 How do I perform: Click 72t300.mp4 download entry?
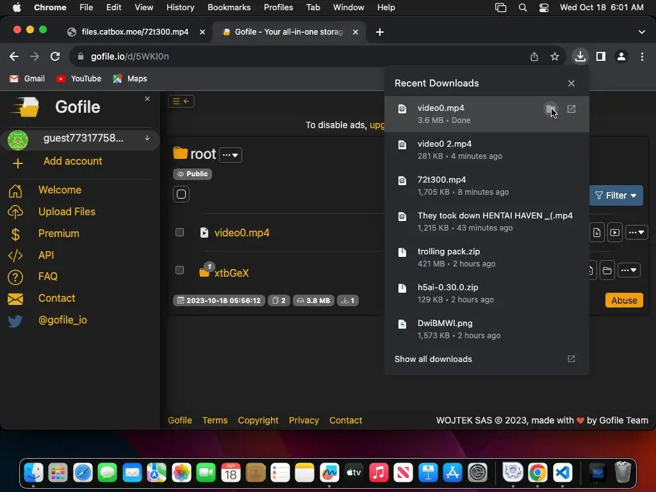(487, 186)
